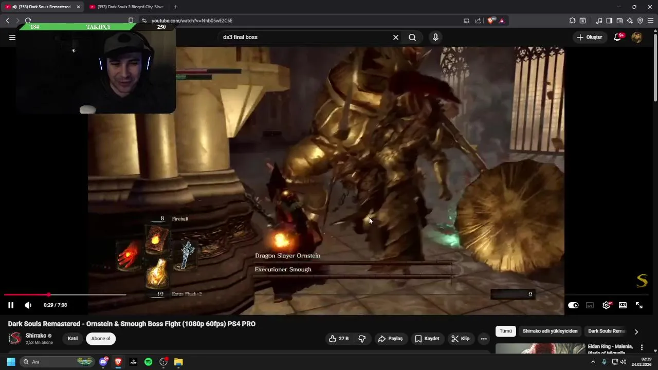The width and height of the screenshot is (658, 370).
Task: Open the Brave VPN shield icon
Action: pos(640,21)
